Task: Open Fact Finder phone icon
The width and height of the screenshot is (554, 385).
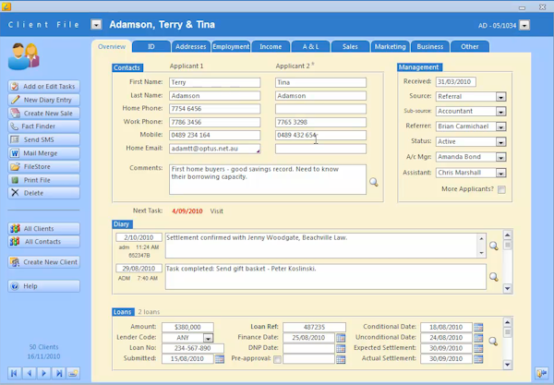Action: 14,126
